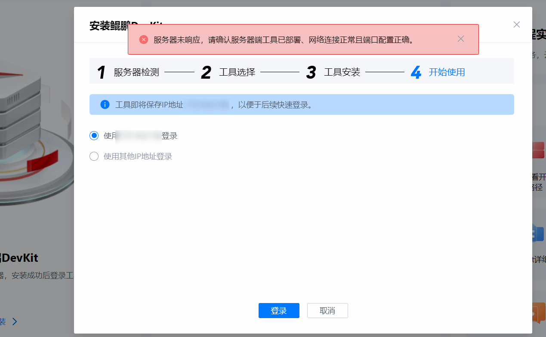Click the red error icon in the alert
The height and width of the screenshot is (337, 546).
pyautogui.click(x=144, y=40)
